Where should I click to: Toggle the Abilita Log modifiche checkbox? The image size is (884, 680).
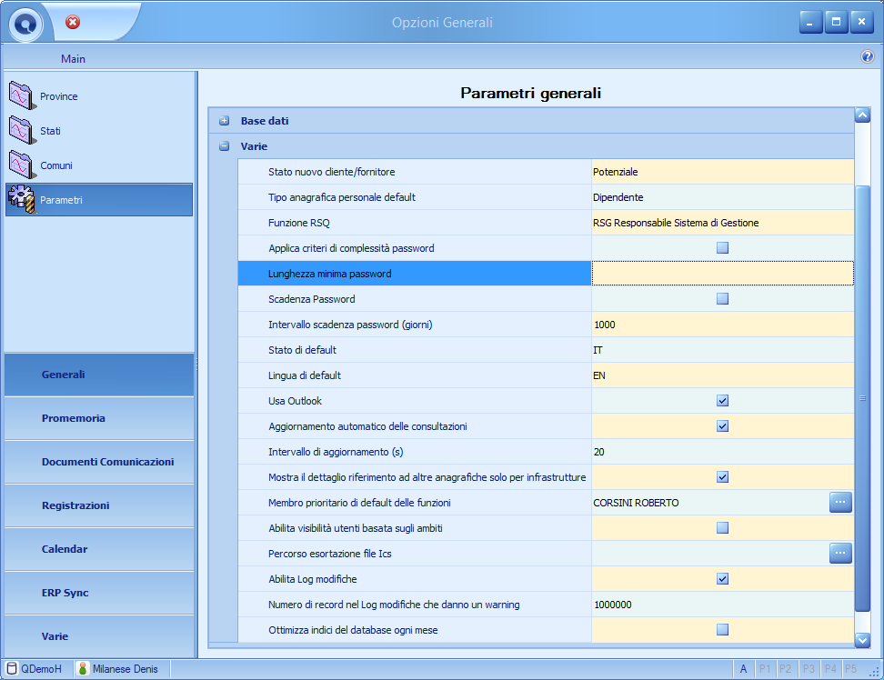pyautogui.click(x=722, y=578)
